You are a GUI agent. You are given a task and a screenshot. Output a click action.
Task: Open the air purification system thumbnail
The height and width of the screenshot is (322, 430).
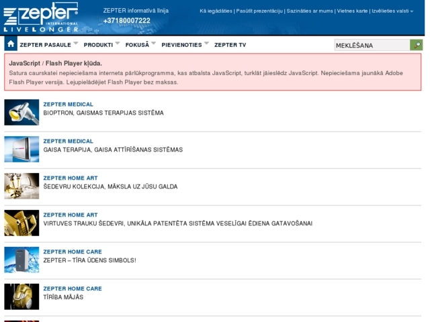click(x=21, y=149)
